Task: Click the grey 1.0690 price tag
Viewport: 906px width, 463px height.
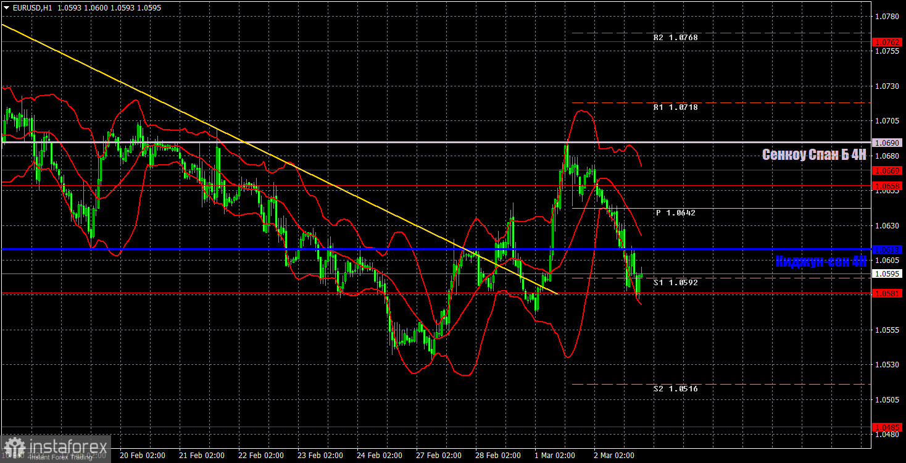Action: pos(887,143)
